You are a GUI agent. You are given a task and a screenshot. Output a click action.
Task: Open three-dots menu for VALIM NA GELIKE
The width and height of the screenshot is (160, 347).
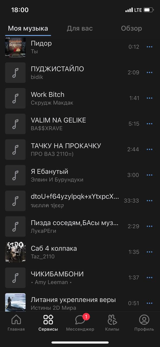pyautogui.click(x=149, y=124)
